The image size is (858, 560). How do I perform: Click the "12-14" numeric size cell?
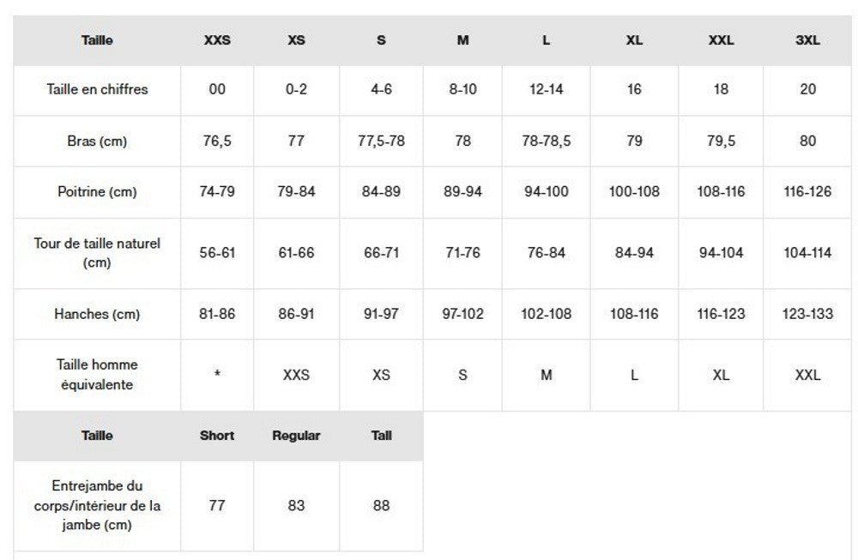coord(547,89)
